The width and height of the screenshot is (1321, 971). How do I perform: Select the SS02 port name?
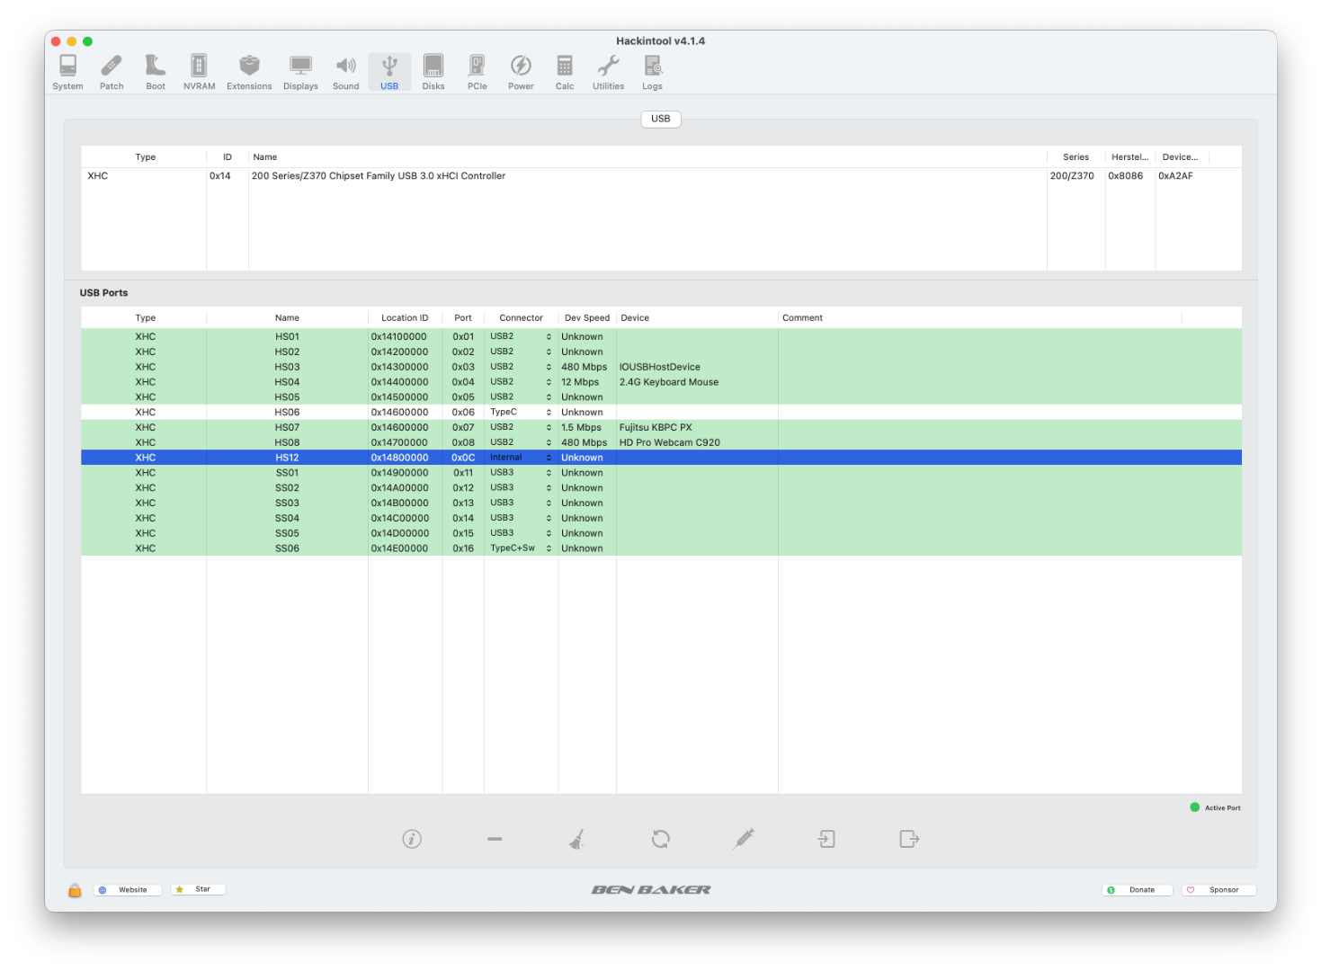287,488
